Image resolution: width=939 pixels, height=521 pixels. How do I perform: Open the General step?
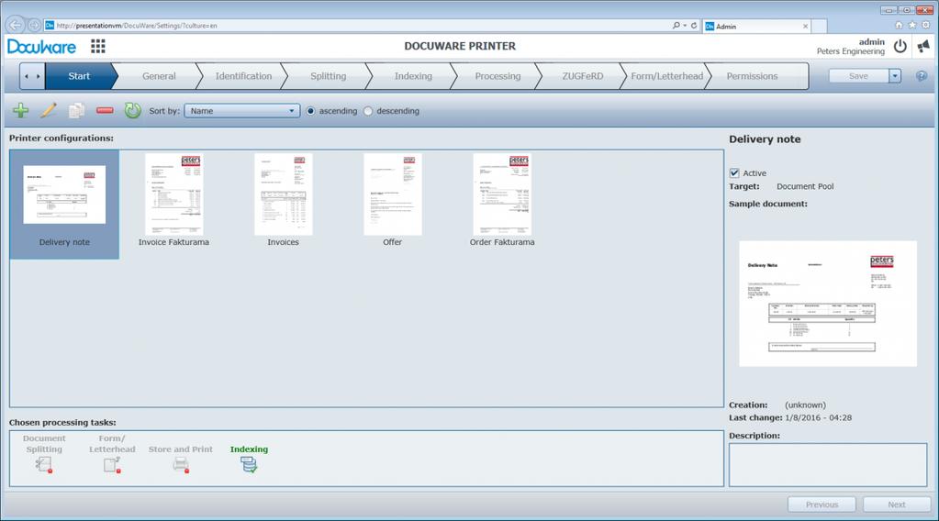click(159, 76)
